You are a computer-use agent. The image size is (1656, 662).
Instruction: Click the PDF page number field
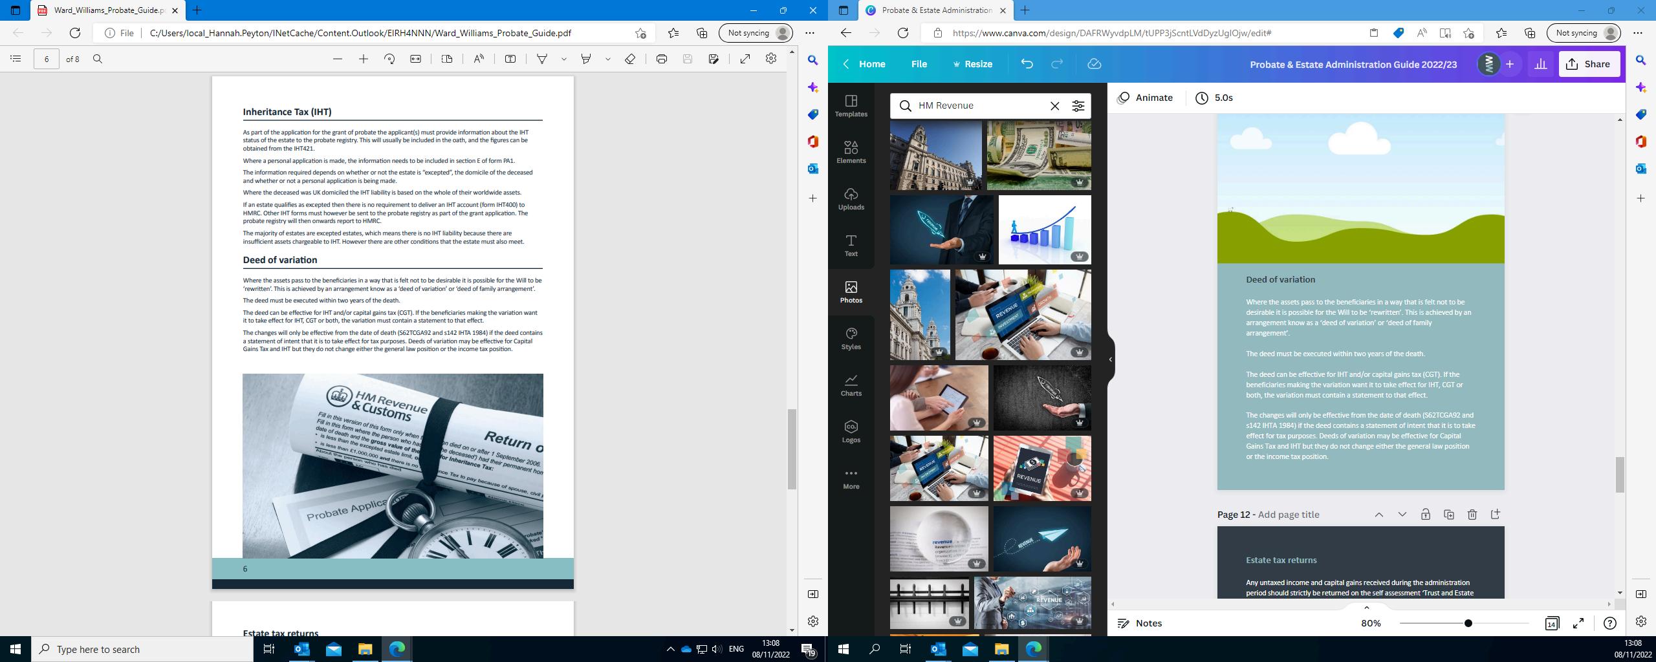point(47,59)
